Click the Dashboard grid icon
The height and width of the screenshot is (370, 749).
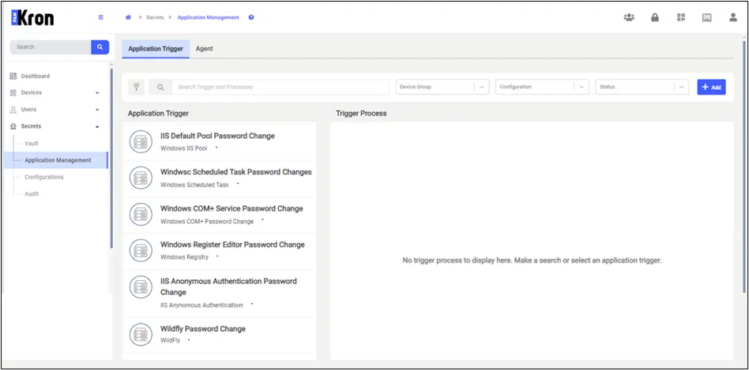[x=13, y=76]
